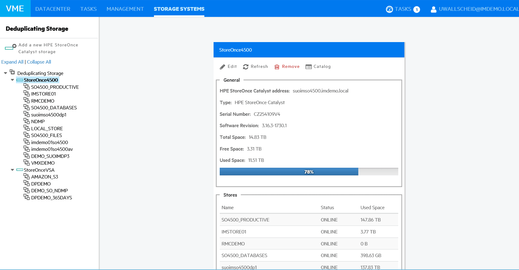The width and height of the screenshot is (519, 270).
Task: Click the Expand All link
Action: tap(12, 62)
